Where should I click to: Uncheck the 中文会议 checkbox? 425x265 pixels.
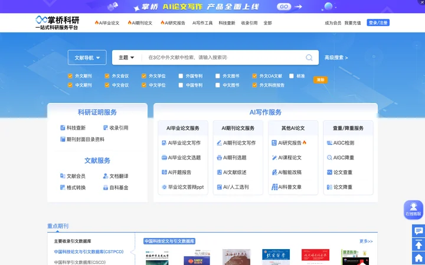click(x=107, y=85)
